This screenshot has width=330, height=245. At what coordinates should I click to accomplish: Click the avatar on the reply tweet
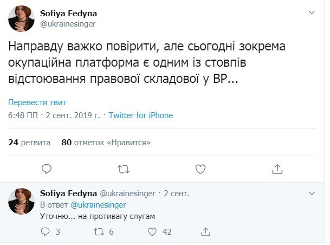pyautogui.click(x=21, y=201)
